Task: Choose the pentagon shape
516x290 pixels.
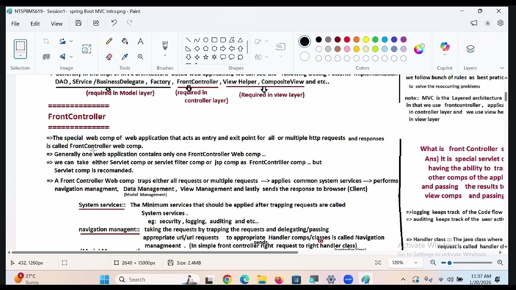Action: tap(206, 48)
